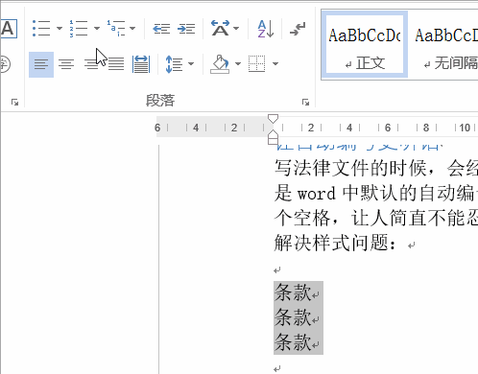
Task: Apply shading with the paint bucket
Action: coord(220,64)
